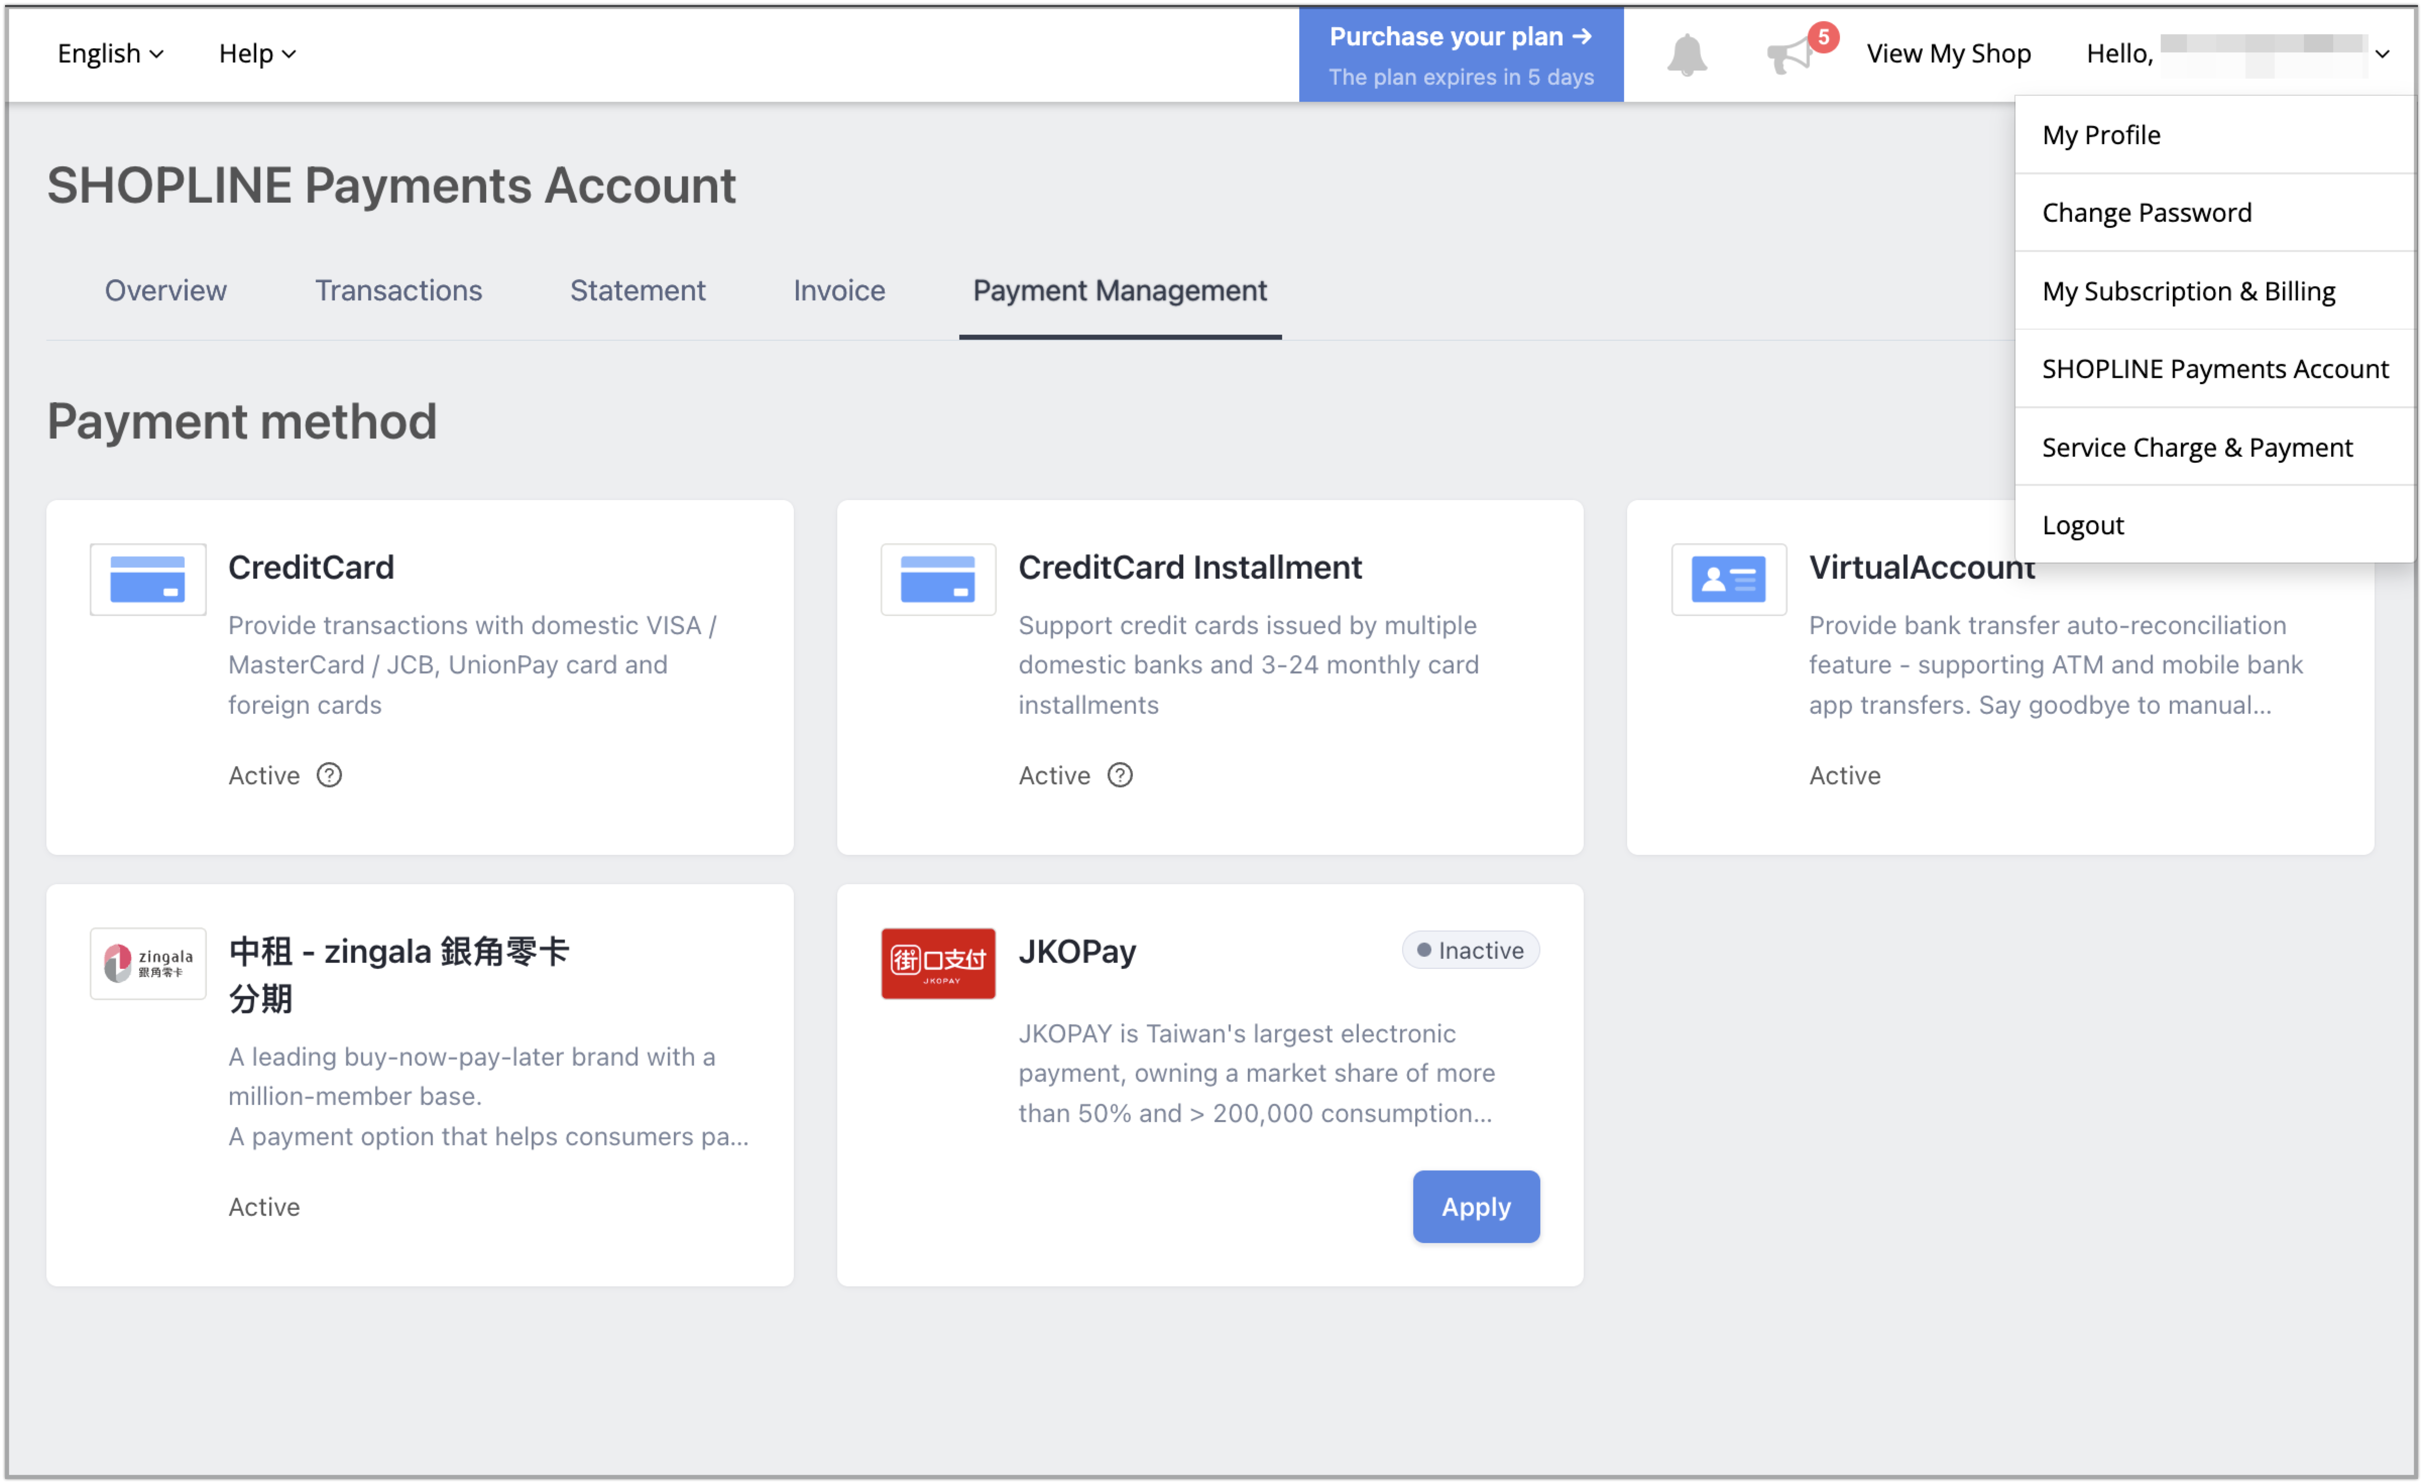Click the CreditCard title
This screenshot has width=2423, height=1484.
pos(311,567)
